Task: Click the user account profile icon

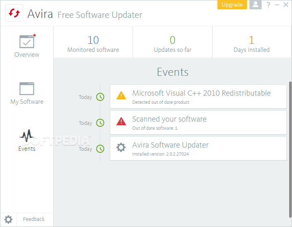Action: pyautogui.click(x=255, y=4)
